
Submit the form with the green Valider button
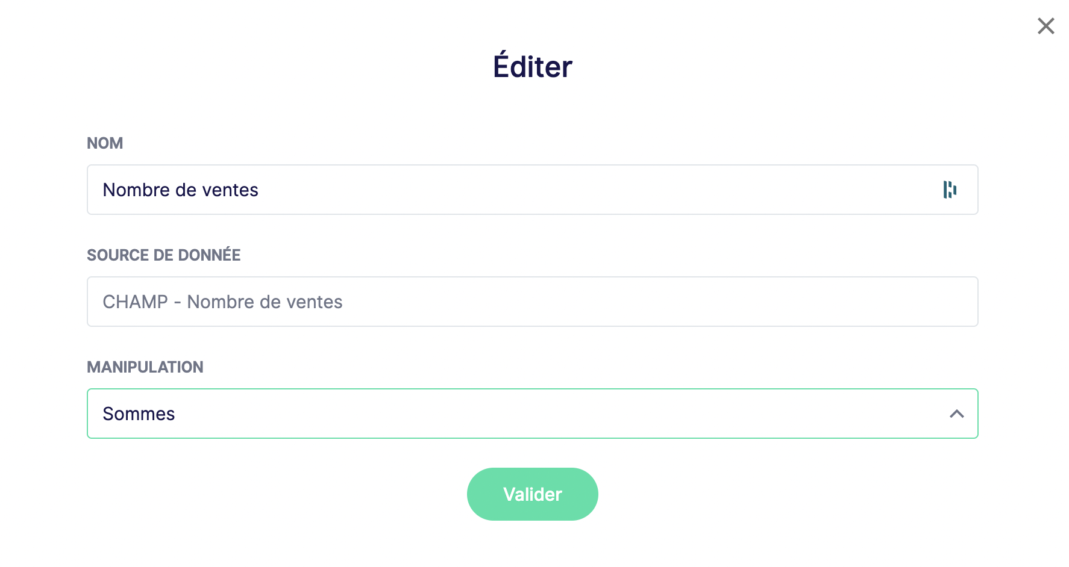tap(532, 494)
